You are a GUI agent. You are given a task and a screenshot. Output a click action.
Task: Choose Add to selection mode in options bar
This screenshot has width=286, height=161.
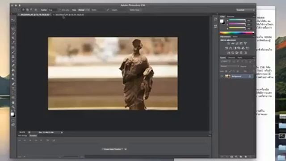27,10
